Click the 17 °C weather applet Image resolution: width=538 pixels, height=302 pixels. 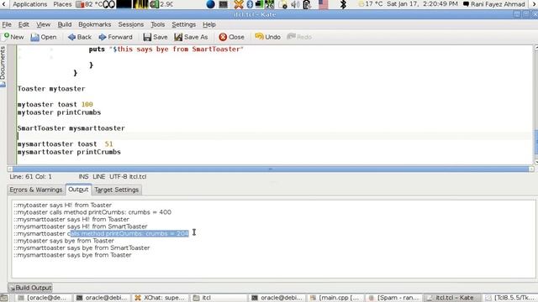370,4
